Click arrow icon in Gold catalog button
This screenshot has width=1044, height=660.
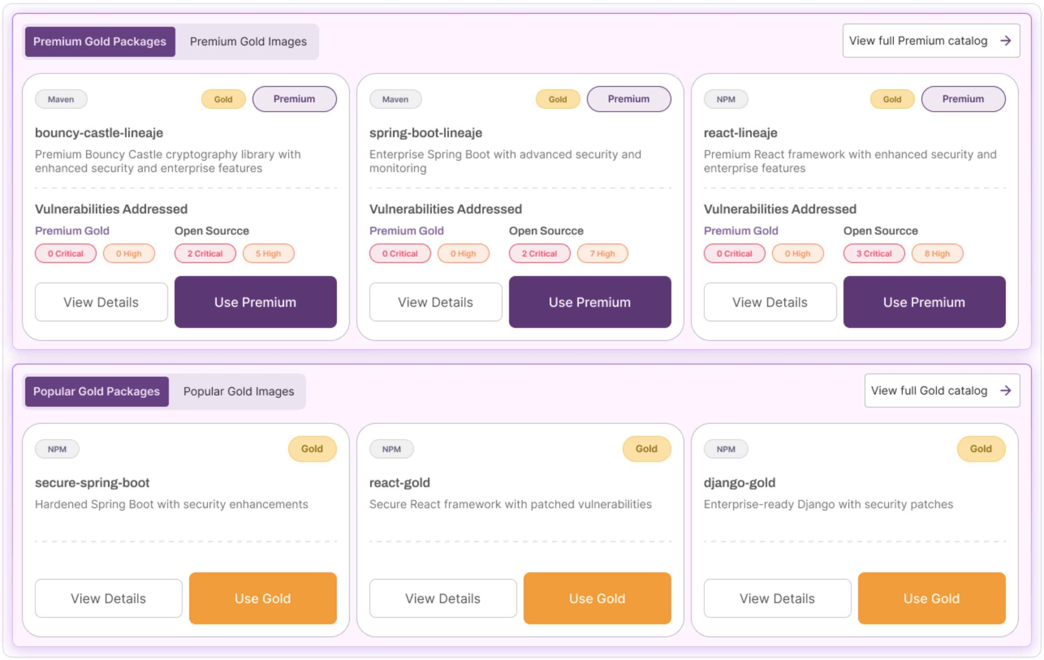[x=1005, y=391]
